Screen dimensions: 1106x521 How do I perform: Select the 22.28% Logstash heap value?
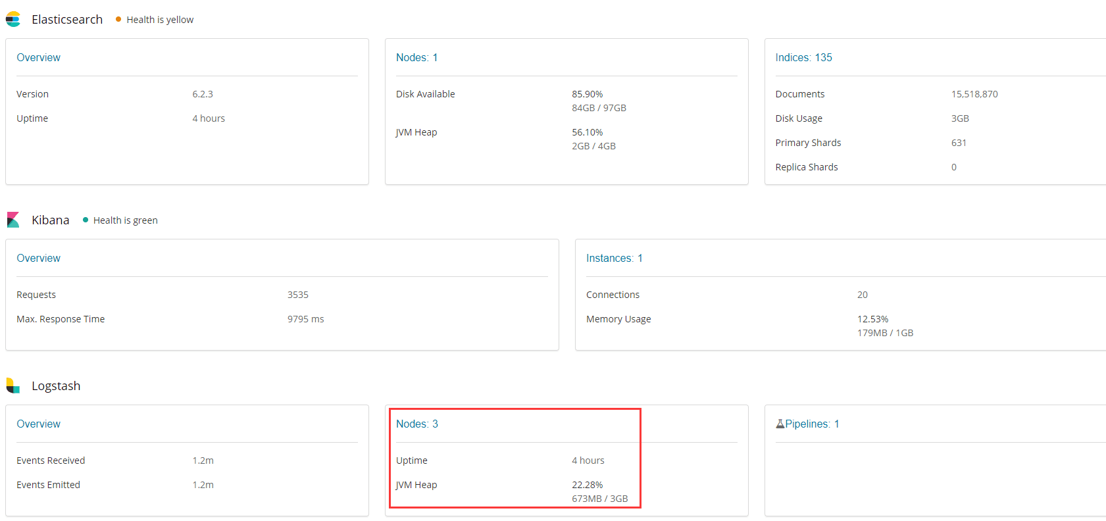588,485
